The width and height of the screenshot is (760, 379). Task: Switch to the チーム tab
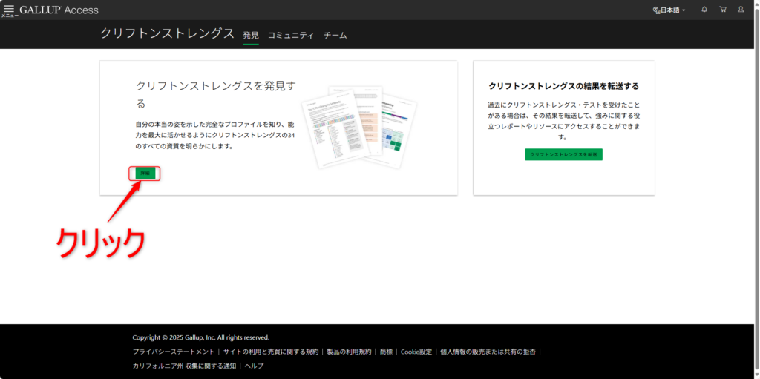pos(335,36)
